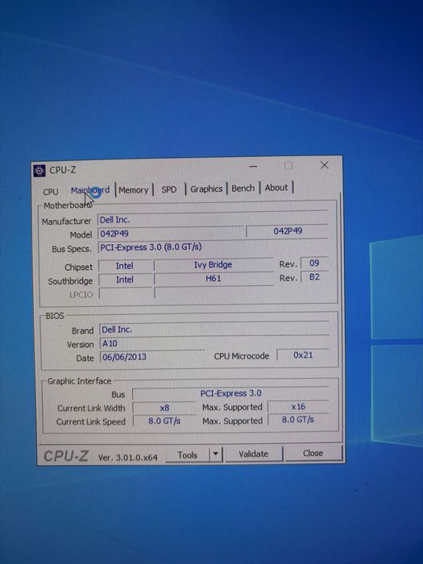Click chipset revision value 09
Screen dimensions: 423x564
pos(314,263)
